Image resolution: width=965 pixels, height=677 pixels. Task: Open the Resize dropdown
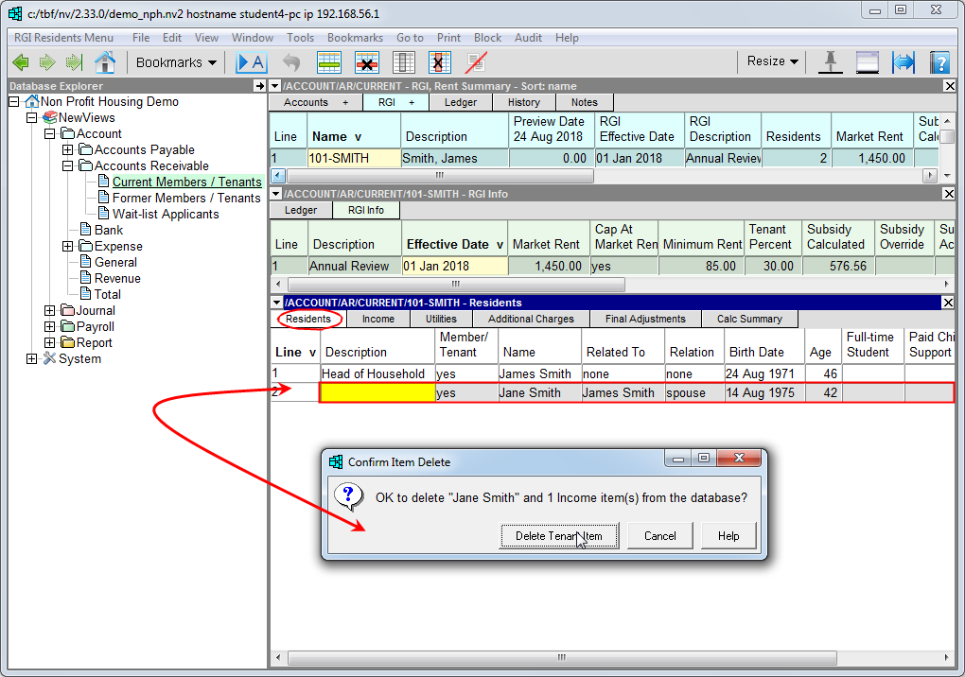coord(772,61)
